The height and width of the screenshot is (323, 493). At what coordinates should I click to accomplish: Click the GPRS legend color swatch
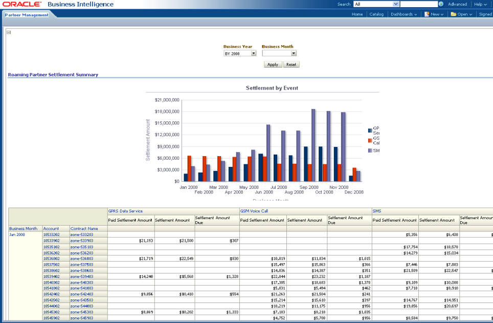(370, 131)
